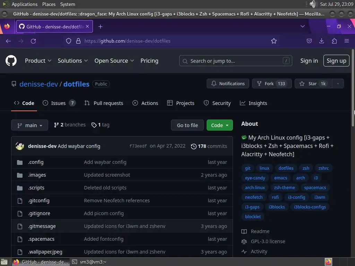Click the Go to file button
This screenshot has height=266, width=355.
187,125
